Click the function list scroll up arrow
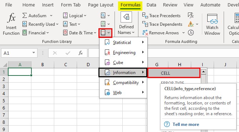 coord(203,72)
